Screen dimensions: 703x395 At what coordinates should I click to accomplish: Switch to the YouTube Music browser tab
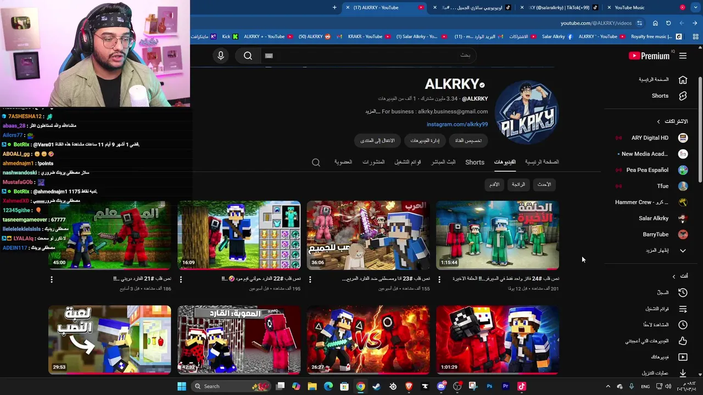tap(647, 8)
